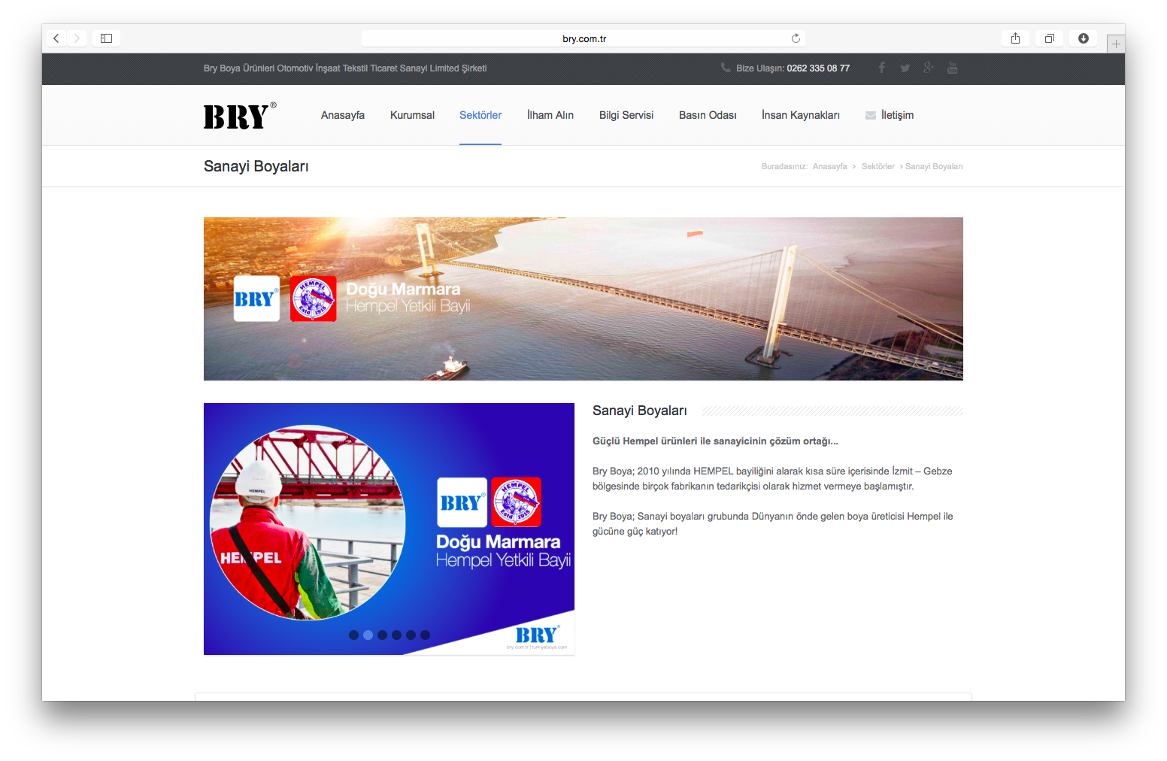This screenshot has width=1167, height=761.
Task: Click the phone number 0262 335 08 77
Action: click(818, 68)
